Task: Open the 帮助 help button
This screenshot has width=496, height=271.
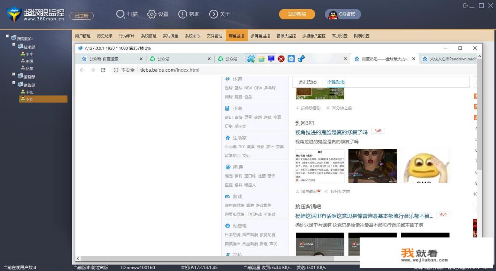Action: pos(189,14)
